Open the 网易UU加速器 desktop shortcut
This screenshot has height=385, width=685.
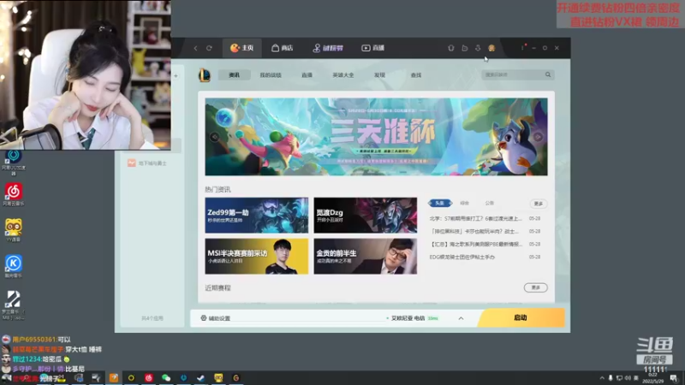14,162
